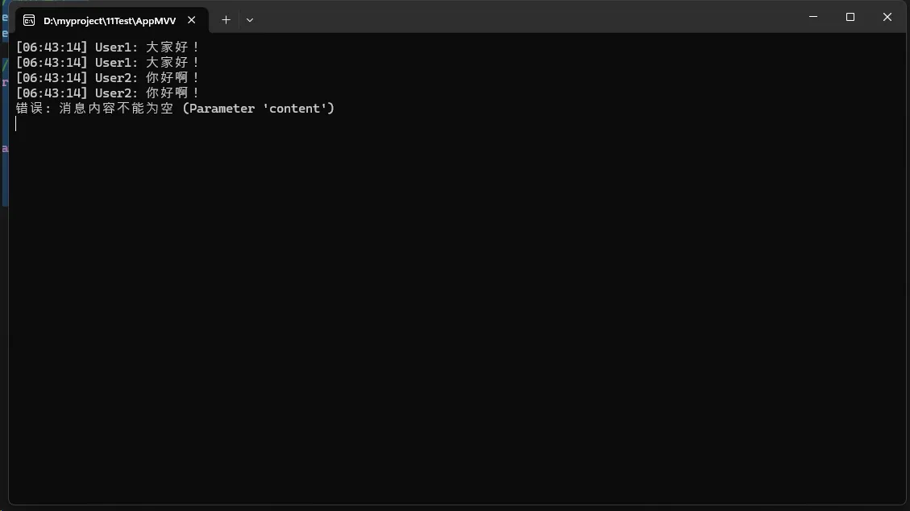Expand the new tab profile dropdown
Screen dimensions: 910x511
tap(250, 20)
